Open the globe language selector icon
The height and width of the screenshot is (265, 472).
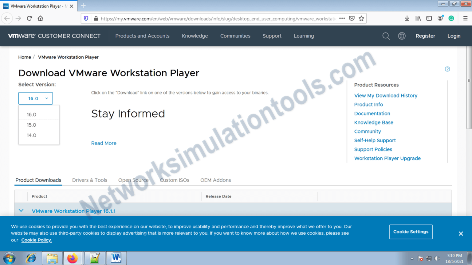402,36
